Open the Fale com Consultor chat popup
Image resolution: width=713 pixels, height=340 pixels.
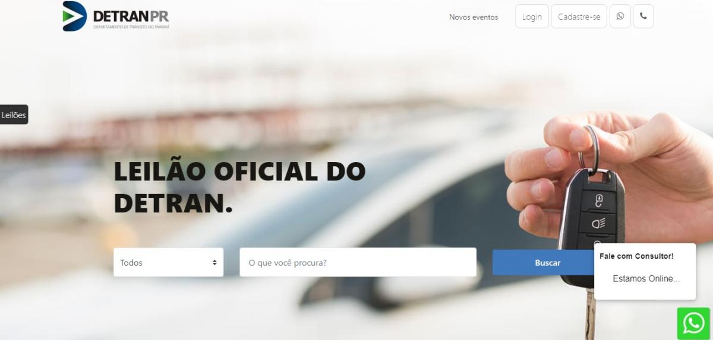(645, 271)
